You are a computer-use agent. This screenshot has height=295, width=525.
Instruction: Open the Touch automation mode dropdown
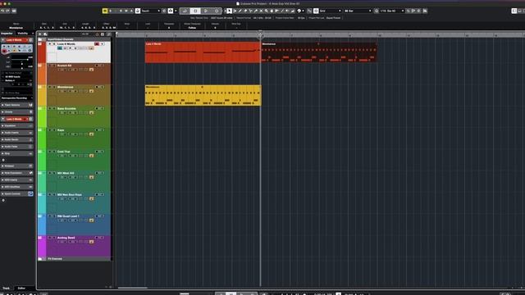click(151, 11)
